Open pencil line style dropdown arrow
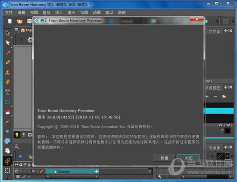The image size is (237, 182). [x=228, y=156]
